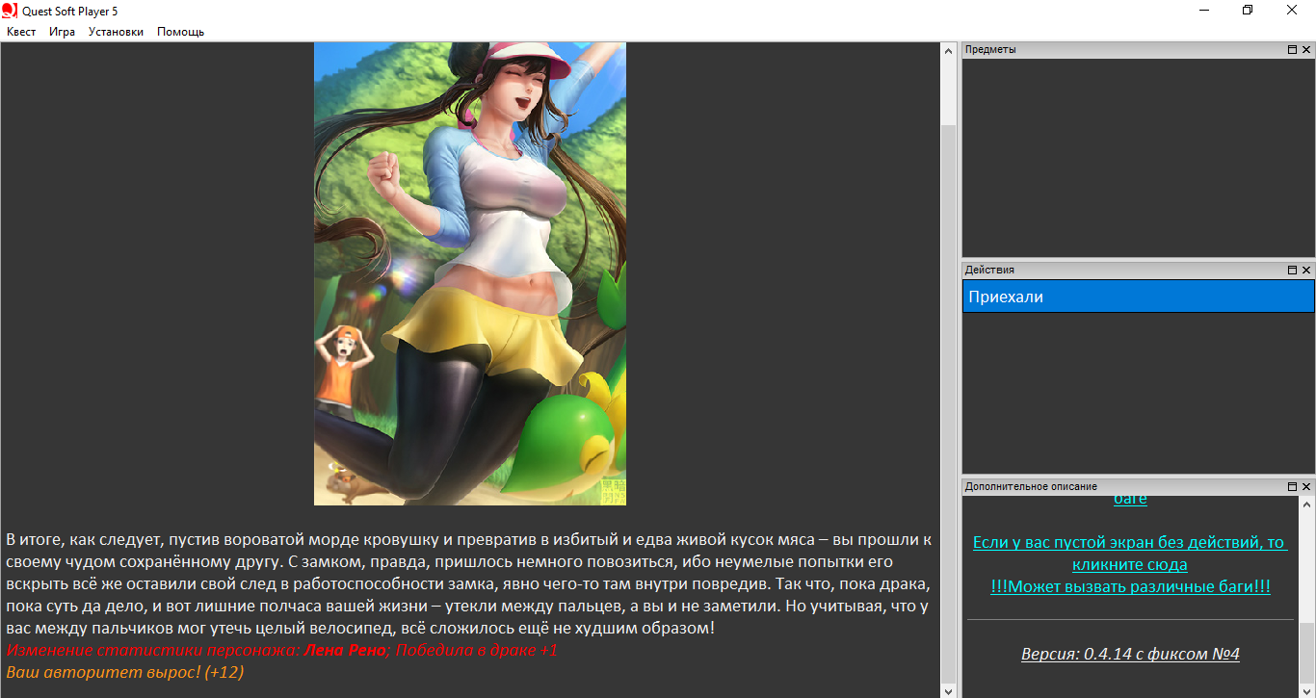Viewport: 1316px width, 698px height.
Task: Click the character illustration image
Action: (x=470, y=273)
